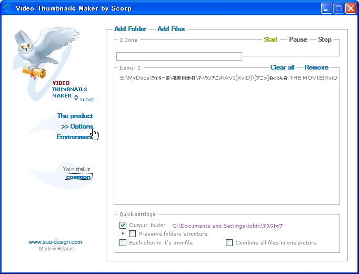
Task: Visit www.suu-design.com website link
Action: click(55, 242)
